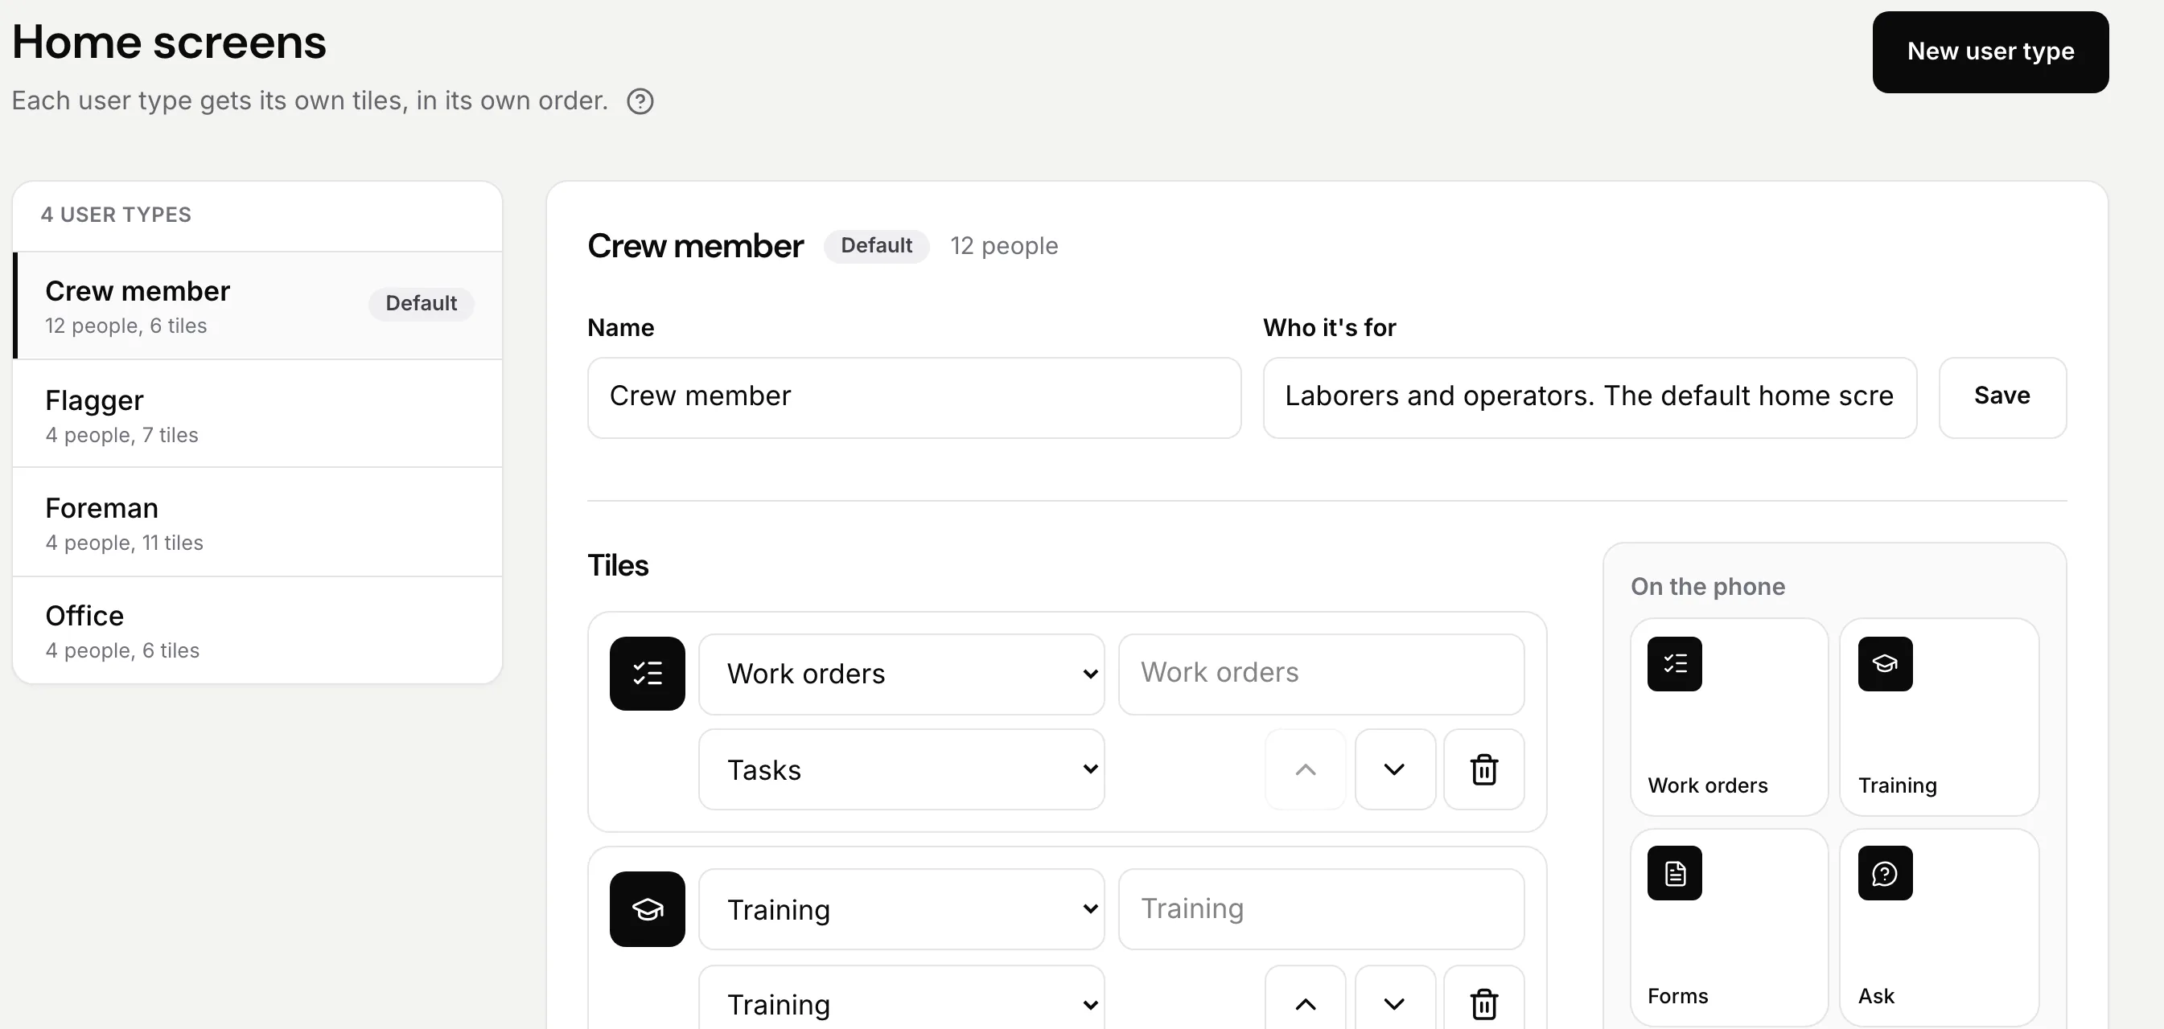Open the Tasks dropdown

tap(901, 769)
